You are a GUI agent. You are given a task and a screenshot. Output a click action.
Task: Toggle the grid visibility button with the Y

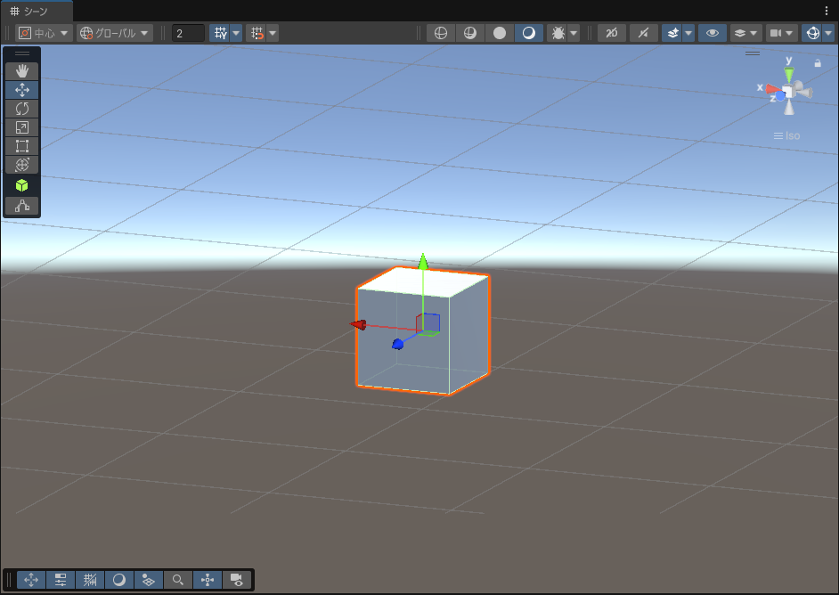[x=220, y=33]
